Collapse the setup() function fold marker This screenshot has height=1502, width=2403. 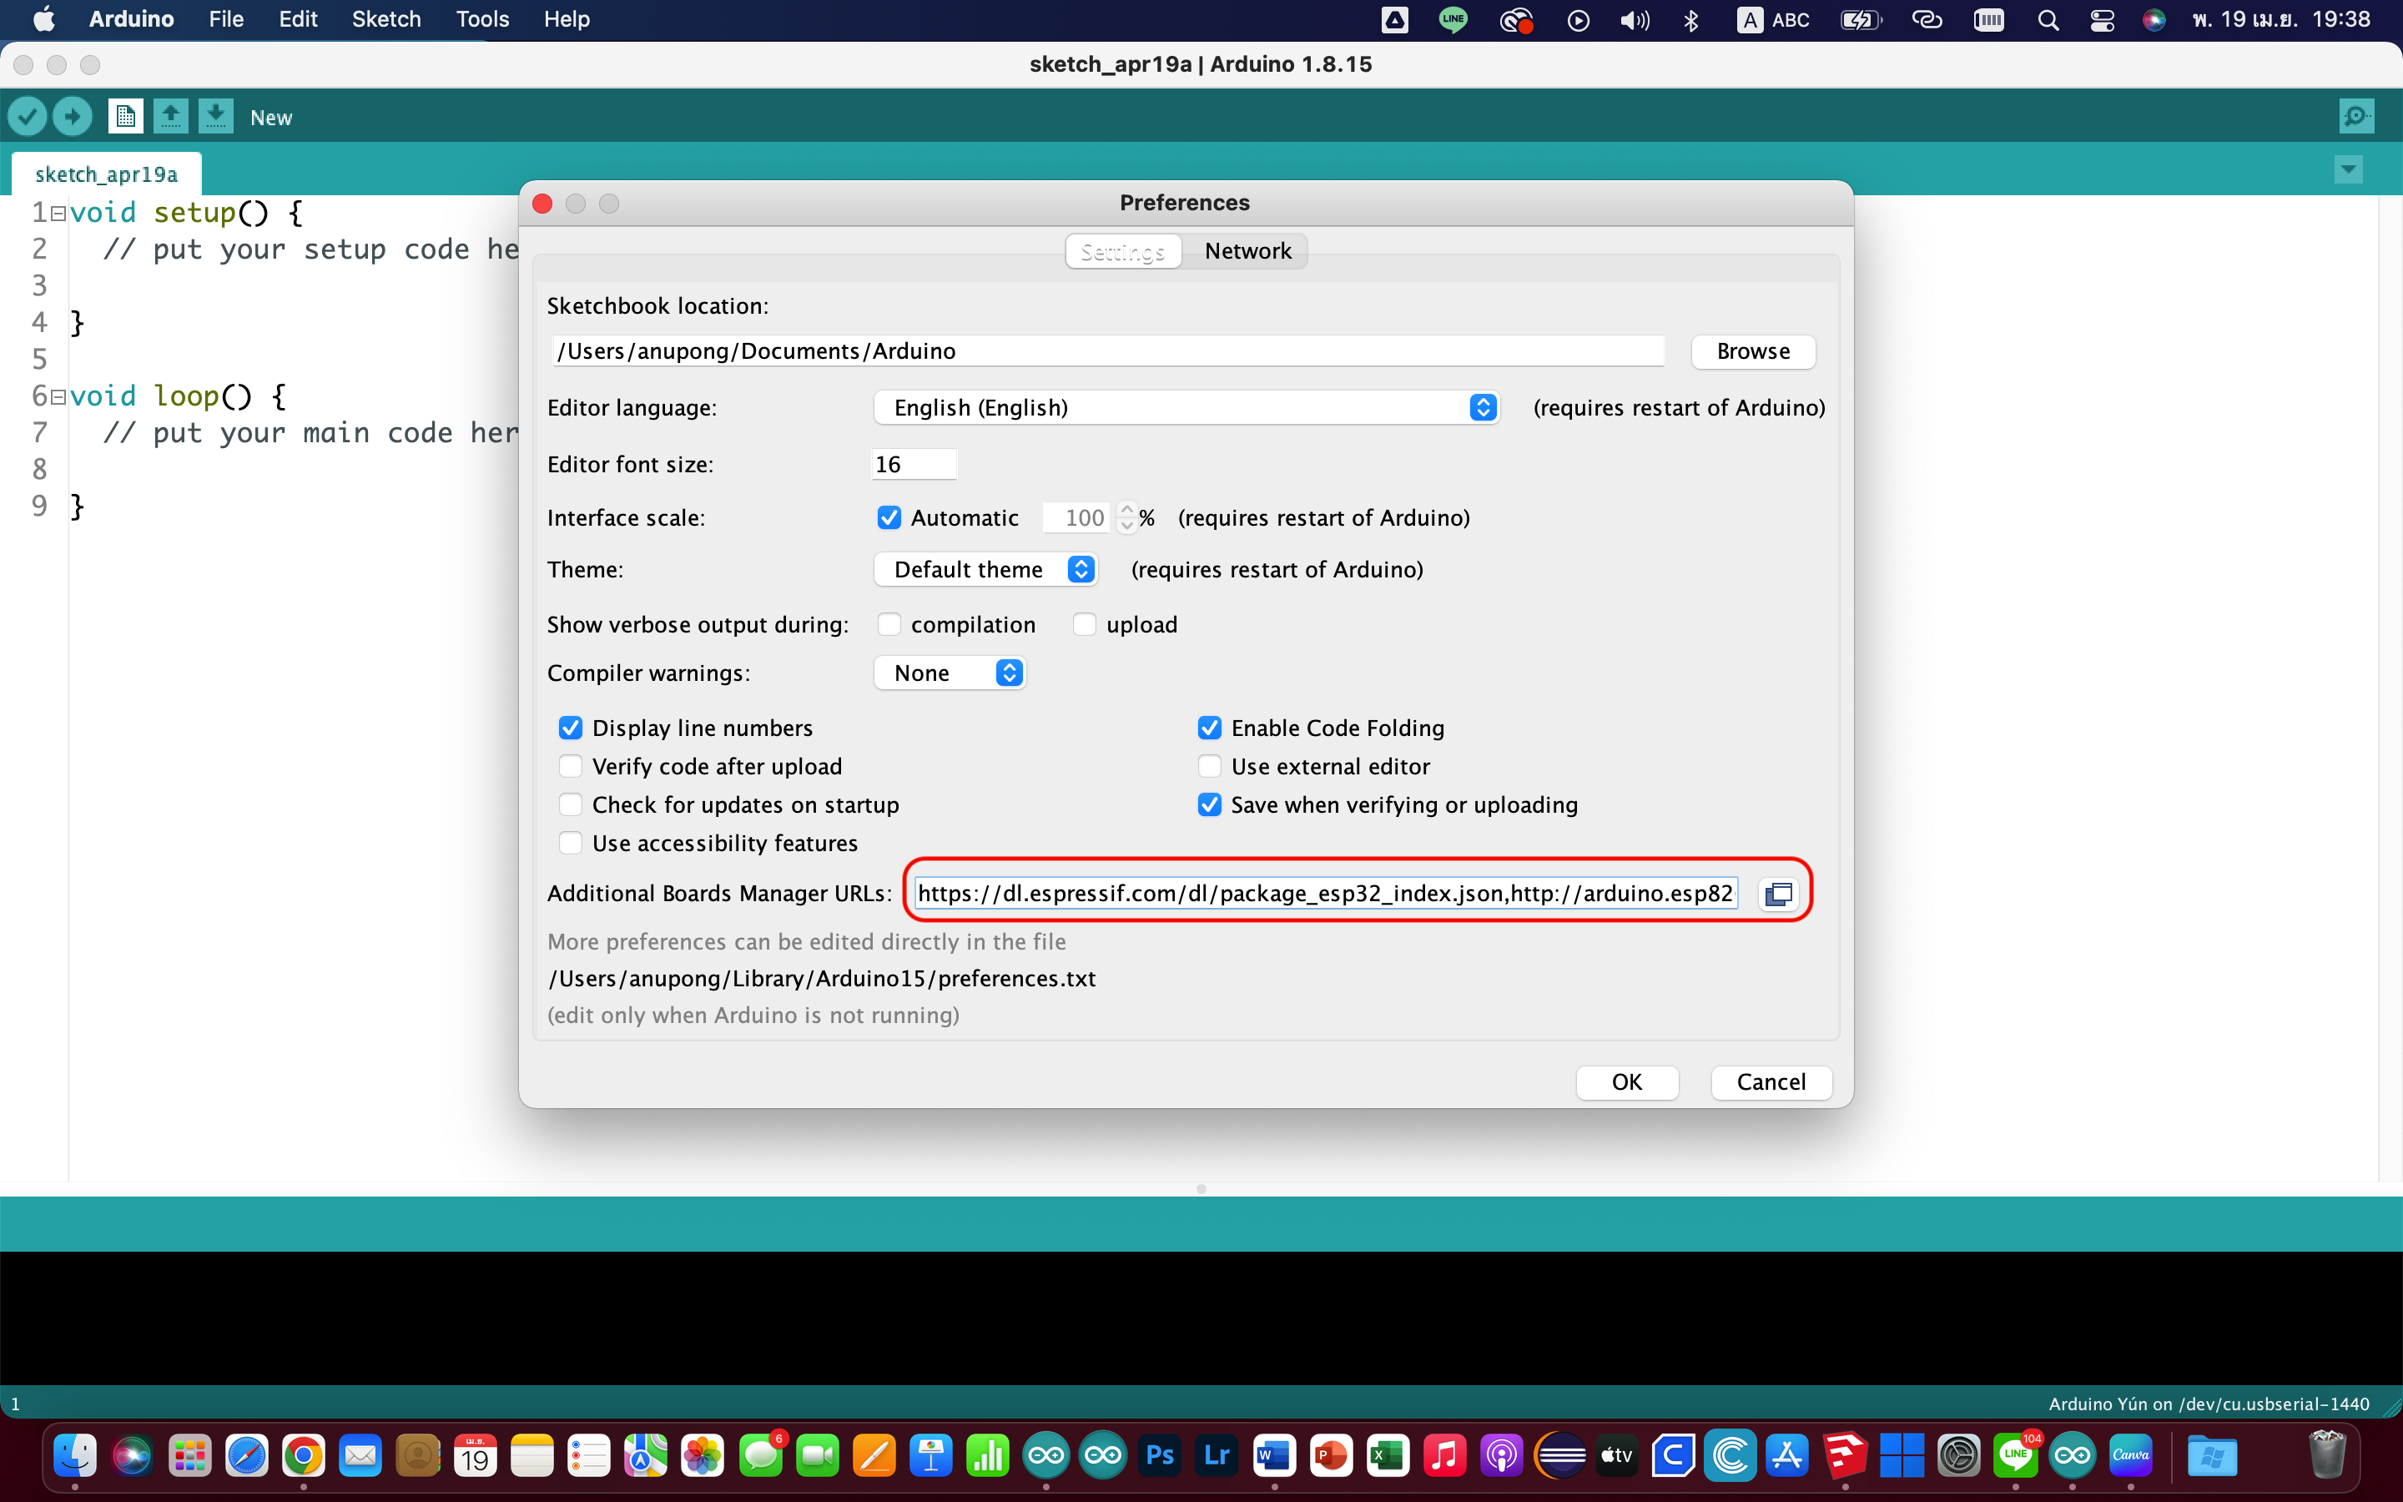click(x=58, y=213)
